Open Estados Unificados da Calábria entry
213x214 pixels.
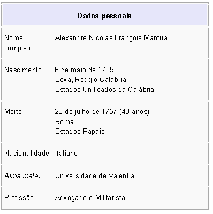[x=104, y=89]
